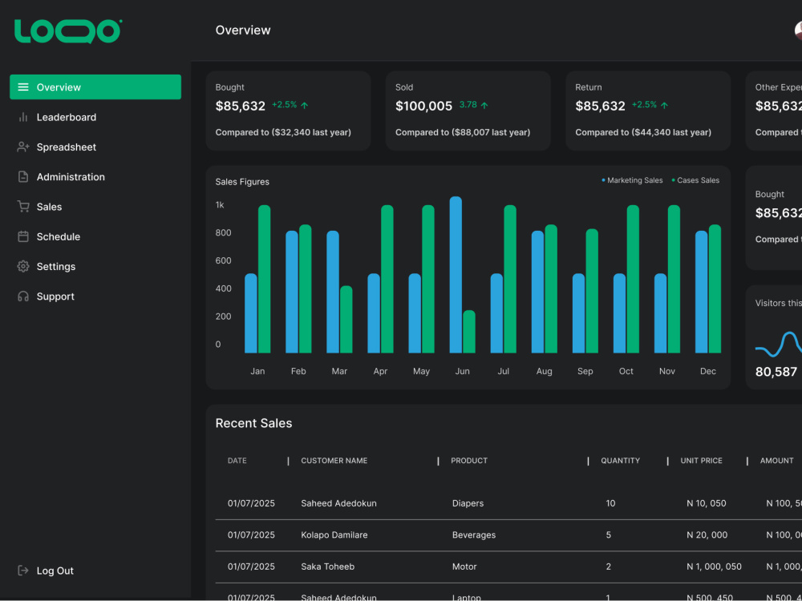Click the Overview page title in header
The image size is (802, 601).
click(x=243, y=30)
